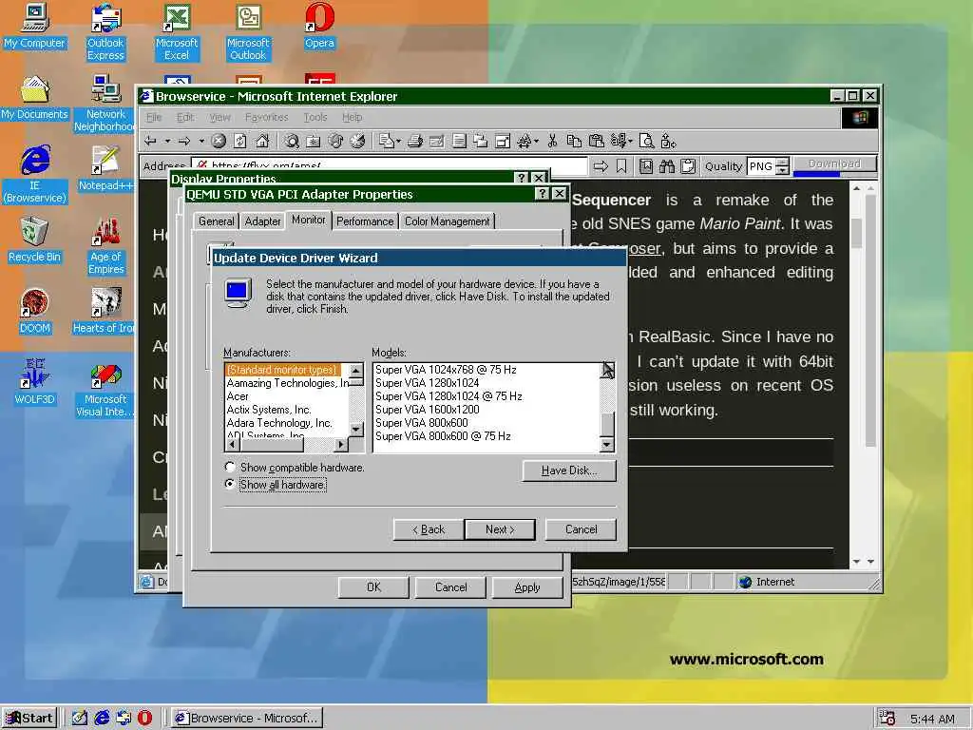Select the My Documents desktop folder
973x730 pixels.
(34, 98)
